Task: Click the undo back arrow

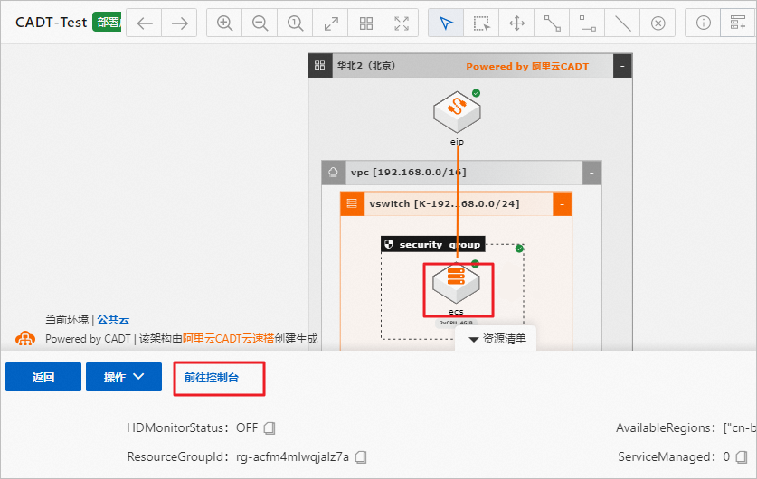Action: pos(145,23)
